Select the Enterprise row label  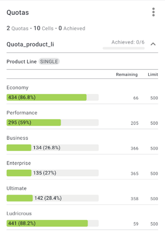click(x=19, y=163)
